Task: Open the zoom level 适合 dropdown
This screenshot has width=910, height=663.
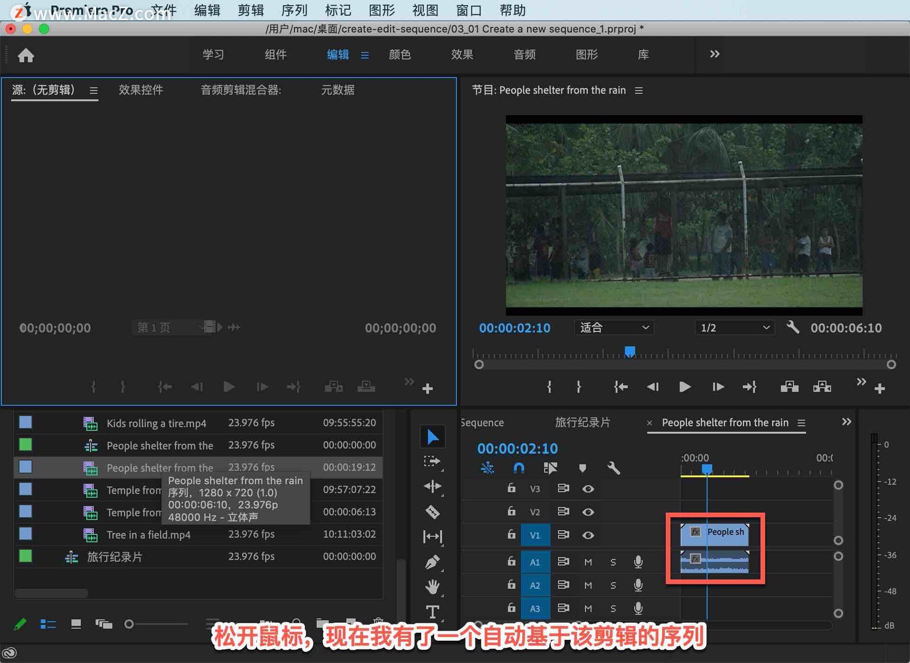Action: click(614, 327)
